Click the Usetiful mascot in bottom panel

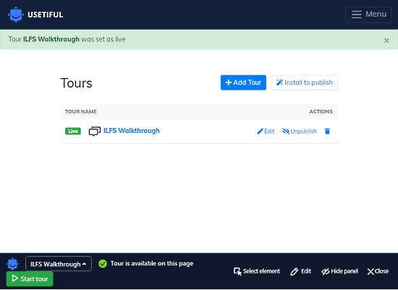click(x=12, y=264)
